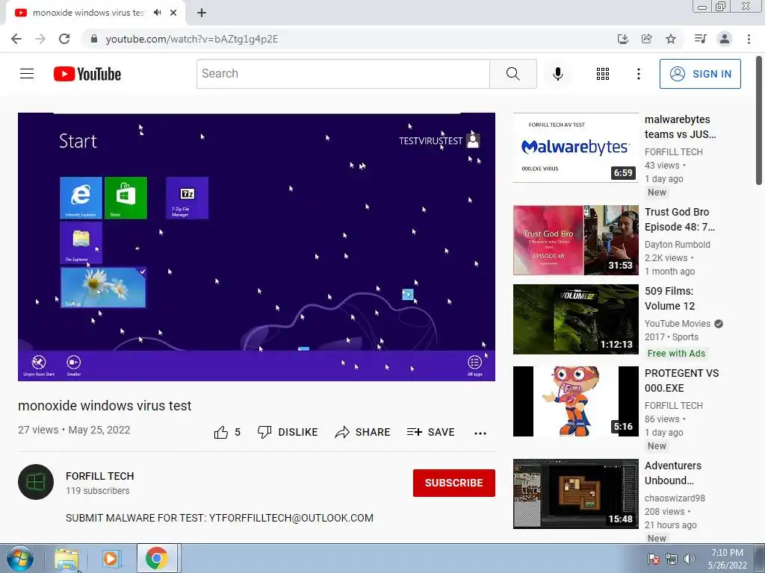Viewport: 765px width, 573px height.
Task: Click the forward navigation arrow
Action: (x=40, y=39)
